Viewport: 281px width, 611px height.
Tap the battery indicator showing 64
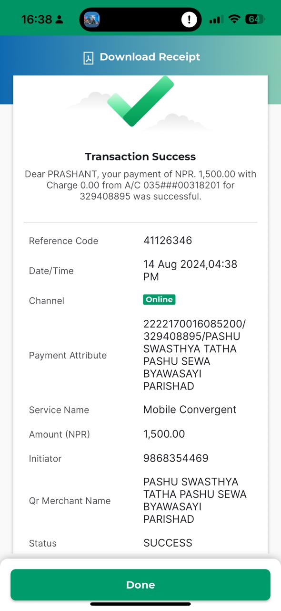pos(255,19)
